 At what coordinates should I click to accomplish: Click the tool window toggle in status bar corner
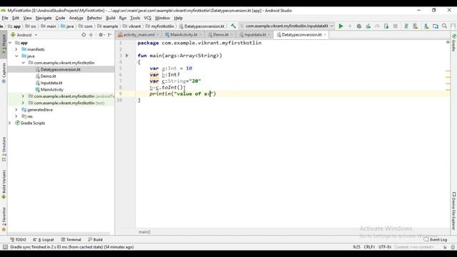(x=5, y=247)
